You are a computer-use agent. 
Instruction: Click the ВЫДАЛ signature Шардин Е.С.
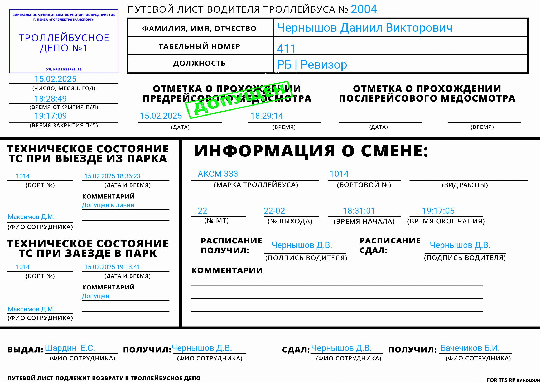70,348
